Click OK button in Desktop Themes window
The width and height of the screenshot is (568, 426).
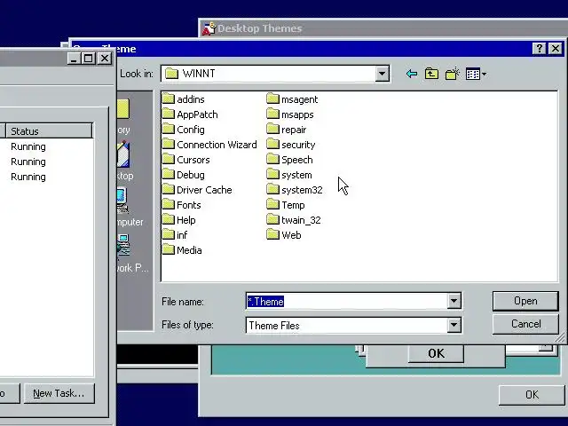pos(532,394)
